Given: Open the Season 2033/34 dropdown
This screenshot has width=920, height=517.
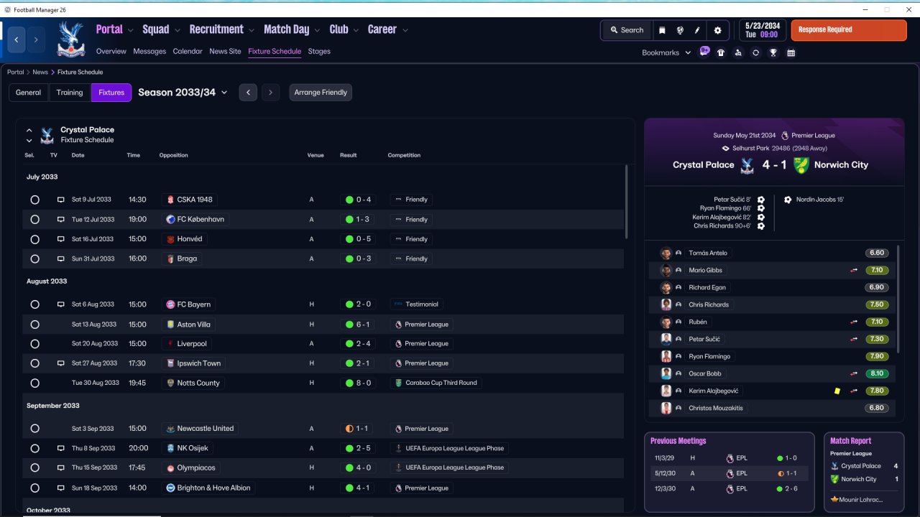Looking at the screenshot, I should [x=183, y=92].
